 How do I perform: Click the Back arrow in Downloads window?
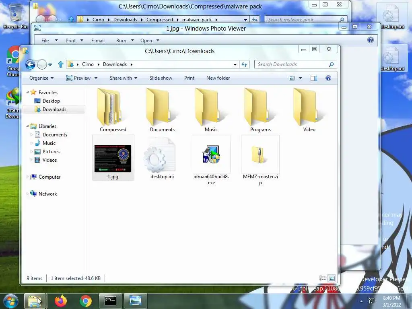pyautogui.click(x=30, y=64)
